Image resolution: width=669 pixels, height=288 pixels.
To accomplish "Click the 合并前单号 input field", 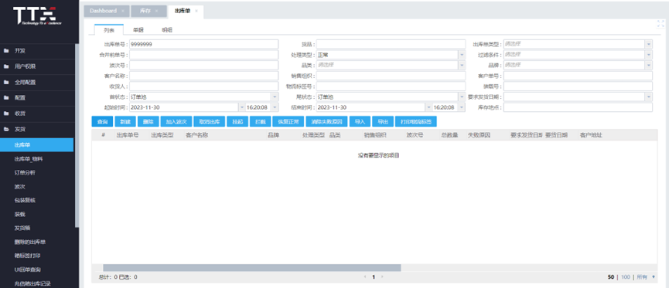I will coord(204,55).
